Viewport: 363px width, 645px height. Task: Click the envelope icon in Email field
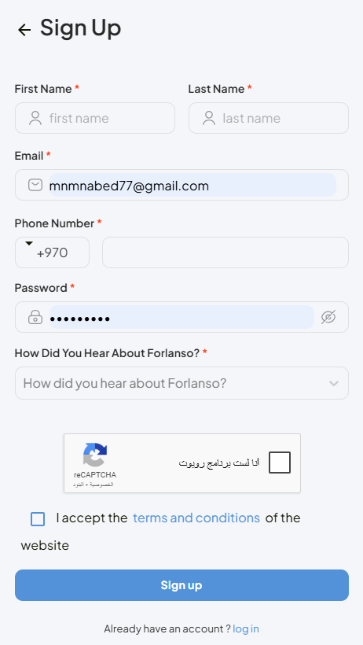35,185
